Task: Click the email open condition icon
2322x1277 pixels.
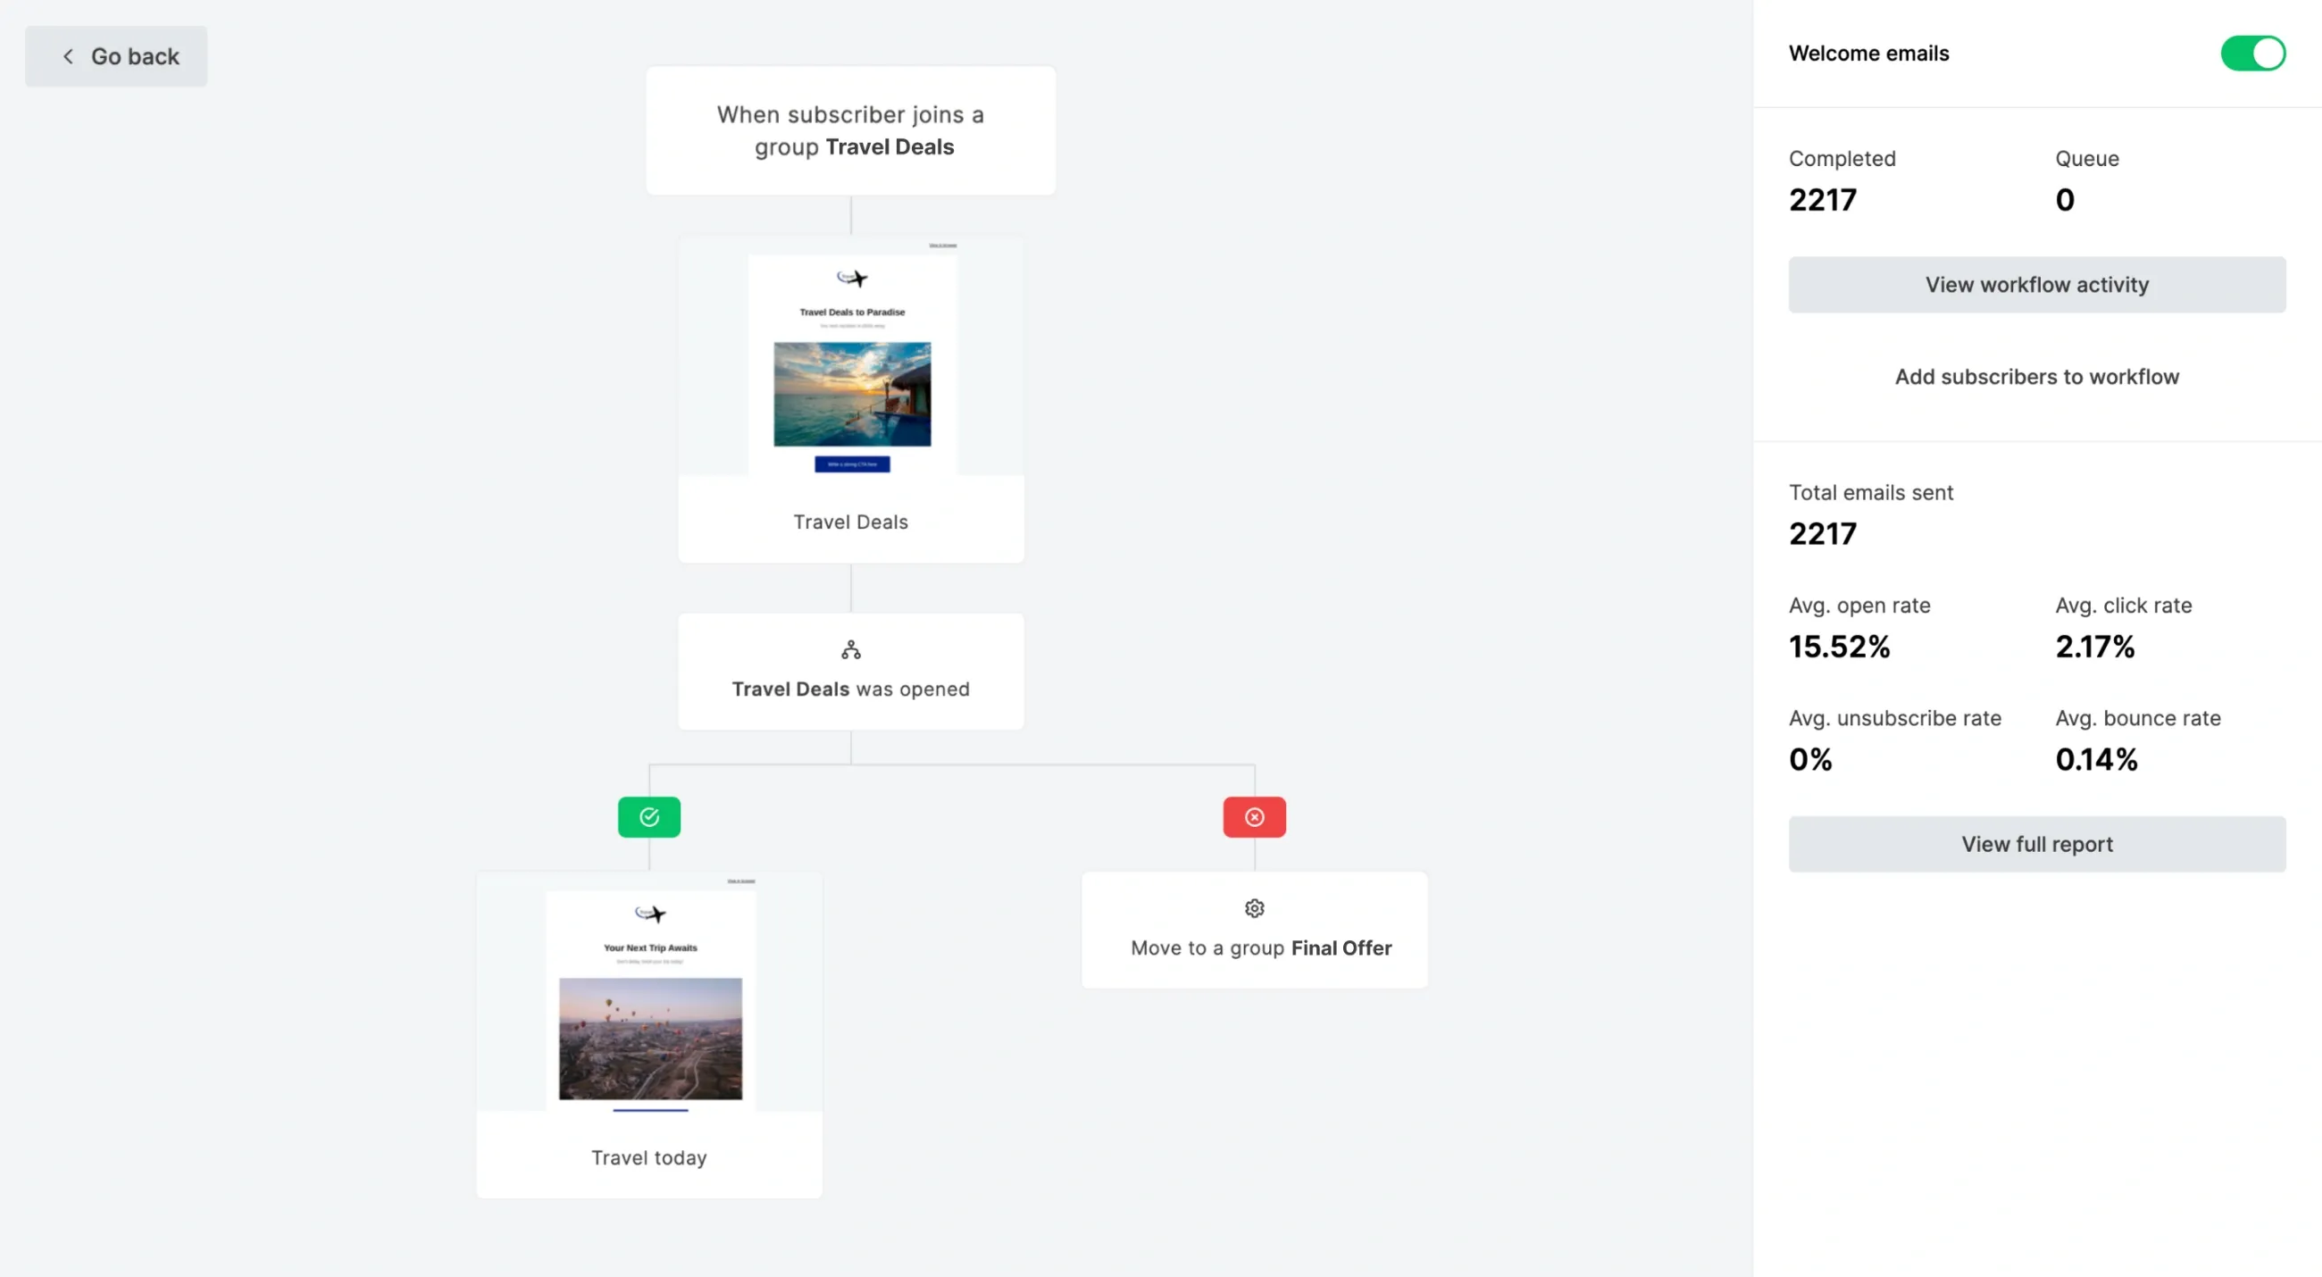Action: 850,649
